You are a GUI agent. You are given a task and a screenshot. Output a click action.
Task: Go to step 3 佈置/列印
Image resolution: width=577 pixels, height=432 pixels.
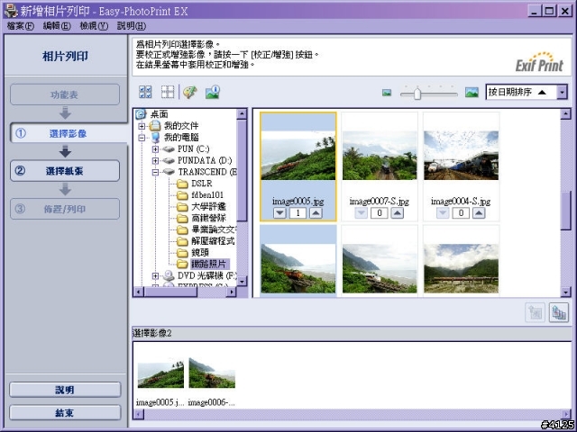(65, 209)
